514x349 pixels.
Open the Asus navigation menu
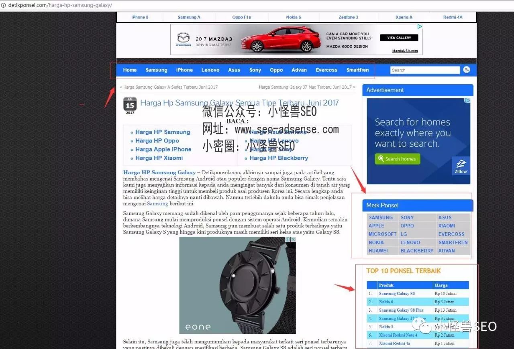pos(234,70)
